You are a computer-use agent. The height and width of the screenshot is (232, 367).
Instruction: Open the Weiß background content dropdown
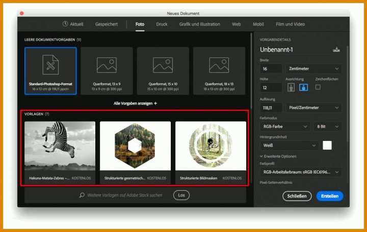(x=289, y=146)
